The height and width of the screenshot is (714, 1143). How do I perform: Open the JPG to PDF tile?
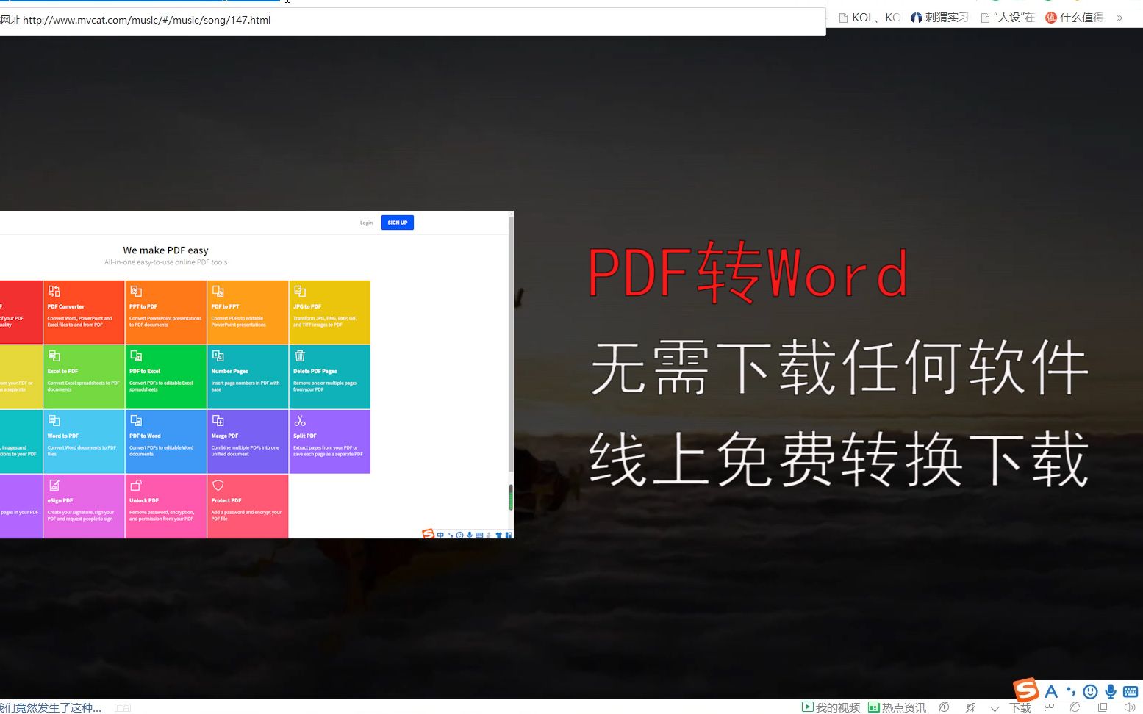point(329,312)
